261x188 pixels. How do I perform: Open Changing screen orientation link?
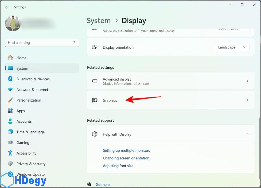pos(126,158)
